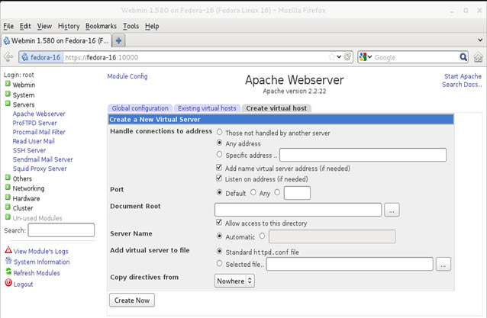Expand the Un-used Modules category icon

click(8, 217)
